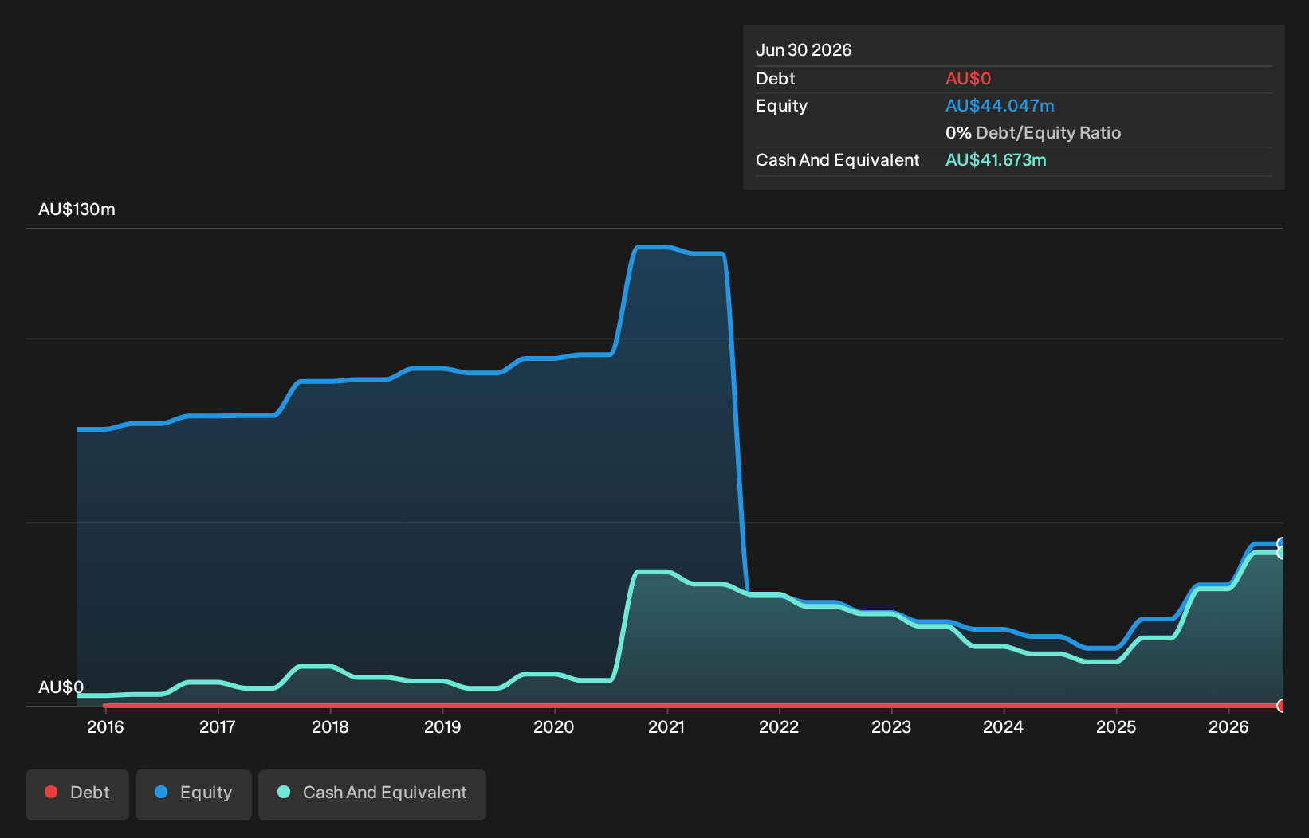This screenshot has height=838, width=1309.
Task: Toggle the Debt series legend button
Action: (x=77, y=794)
